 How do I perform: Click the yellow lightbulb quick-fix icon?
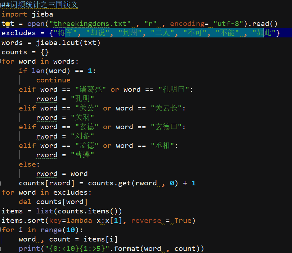(7, 24)
